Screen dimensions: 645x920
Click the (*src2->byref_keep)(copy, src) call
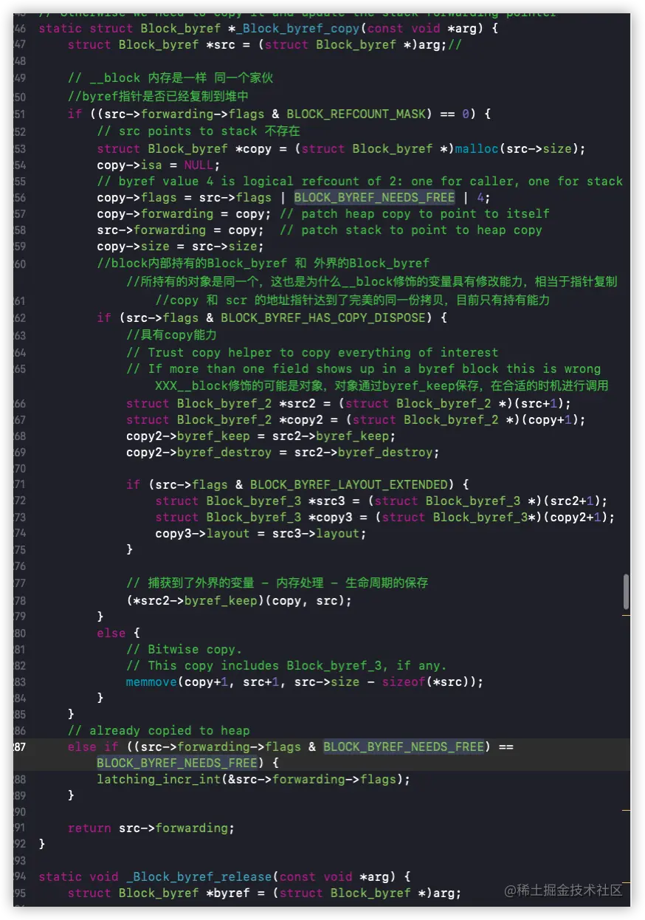[239, 600]
